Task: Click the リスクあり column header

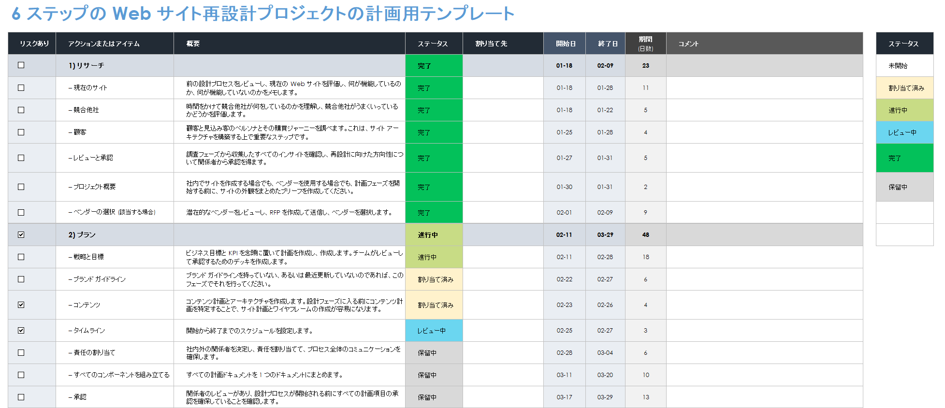Action: click(32, 44)
